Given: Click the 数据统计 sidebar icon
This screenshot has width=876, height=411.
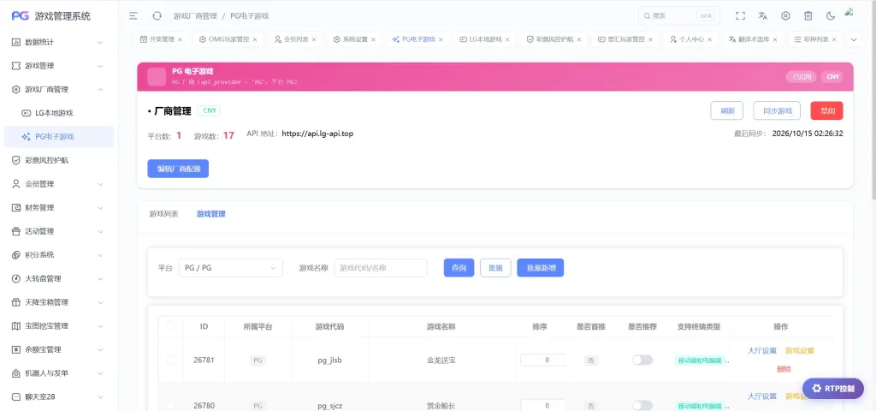Looking at the screenshot, I should [x=16, y=42].
